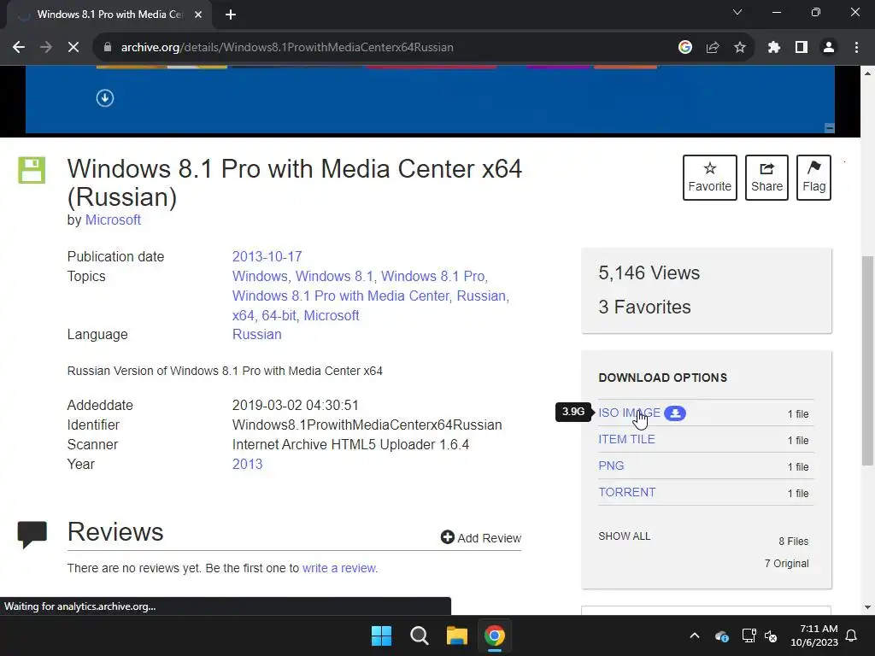The height and width of the screenshot is (656, 875).
Task: Click the lock site info icon
Action: [107, 48]
